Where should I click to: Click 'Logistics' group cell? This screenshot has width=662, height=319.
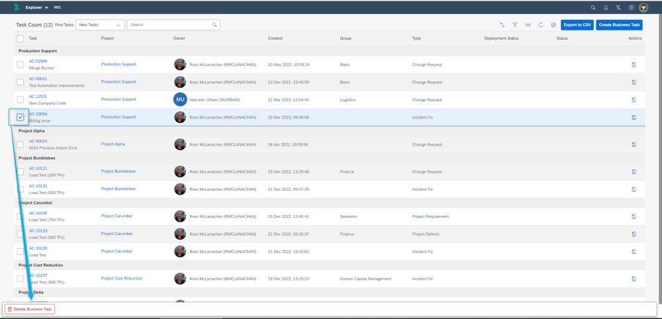(348, 100)
